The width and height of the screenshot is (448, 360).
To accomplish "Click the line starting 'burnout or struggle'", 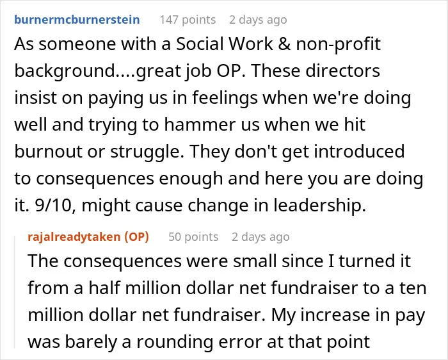I will [209, 152].
